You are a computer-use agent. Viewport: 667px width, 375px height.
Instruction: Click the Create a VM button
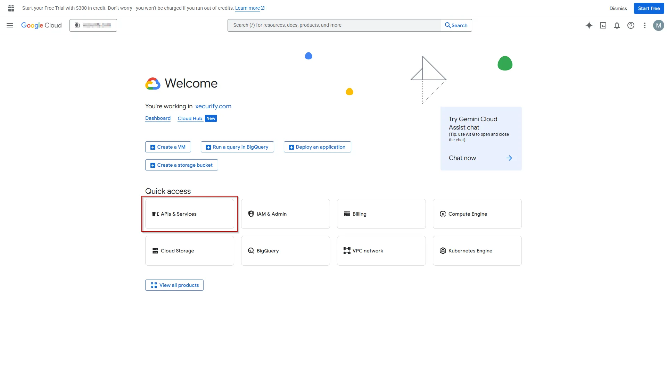[x=168, y=147]
